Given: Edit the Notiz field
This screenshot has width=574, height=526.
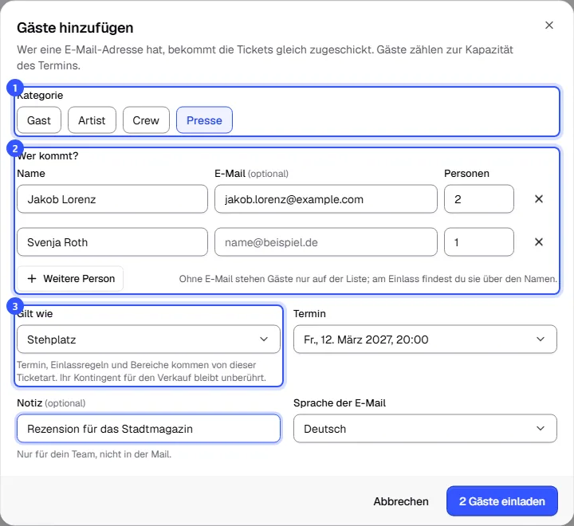Looking at the screenshot, I should (x=148, y=428).
